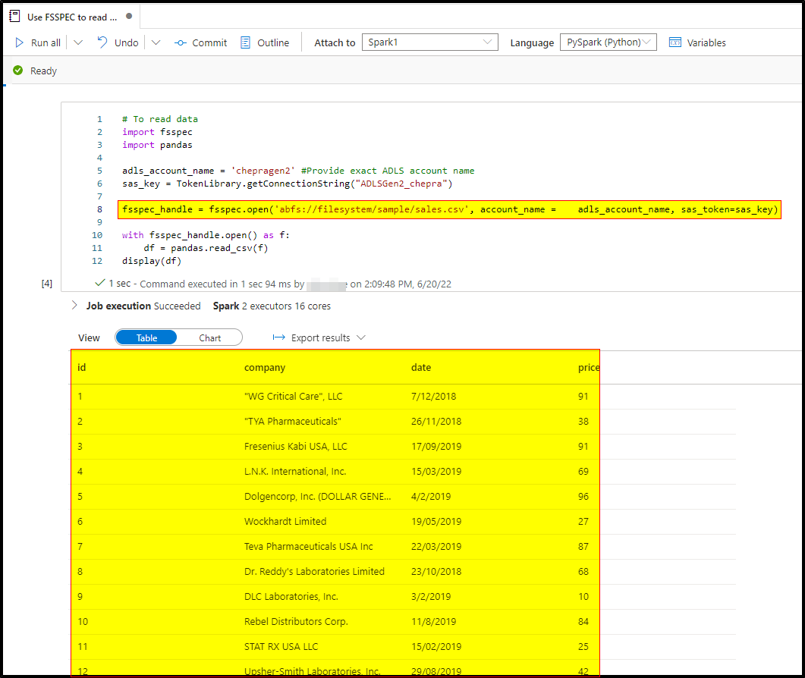Click the Undo button label
The height and width of the screenshot is (678, 805).
(126, 42)
